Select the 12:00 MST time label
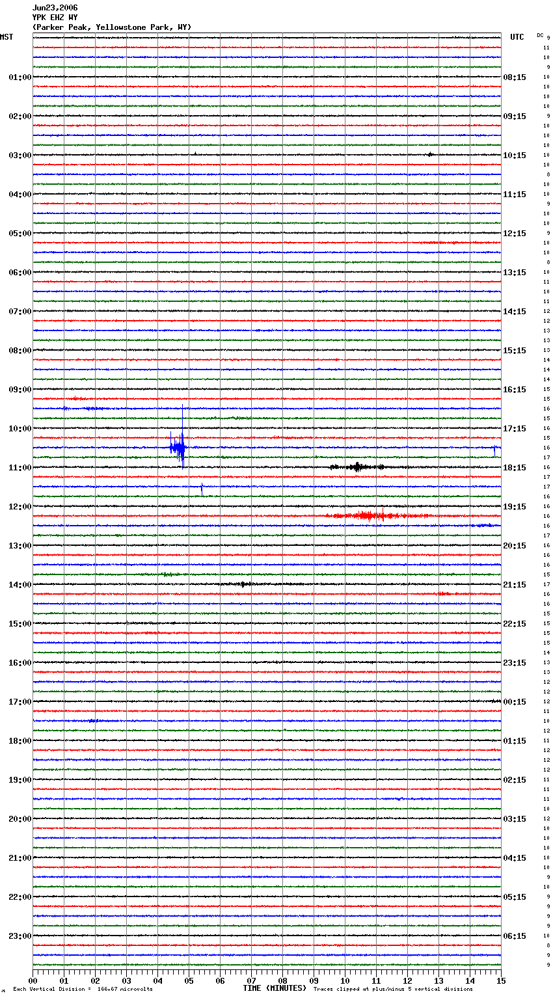 [20, 507]
